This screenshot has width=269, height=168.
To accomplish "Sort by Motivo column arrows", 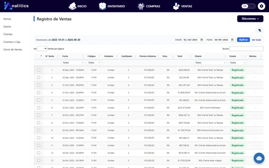I will tap(261, 56).
